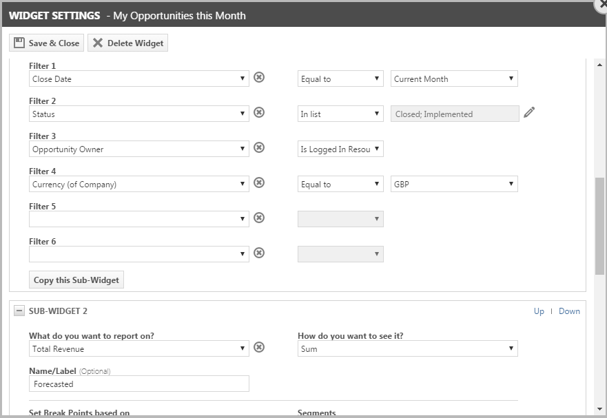Move Sub-Widget 2 with Up link

click(539, 311)
